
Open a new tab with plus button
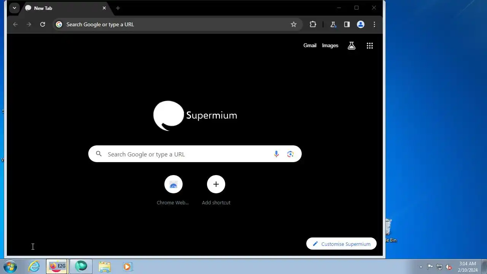[118, 8]
